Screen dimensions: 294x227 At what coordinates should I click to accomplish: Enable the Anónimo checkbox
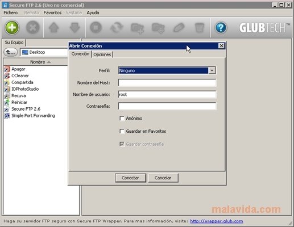pos(122,119)
